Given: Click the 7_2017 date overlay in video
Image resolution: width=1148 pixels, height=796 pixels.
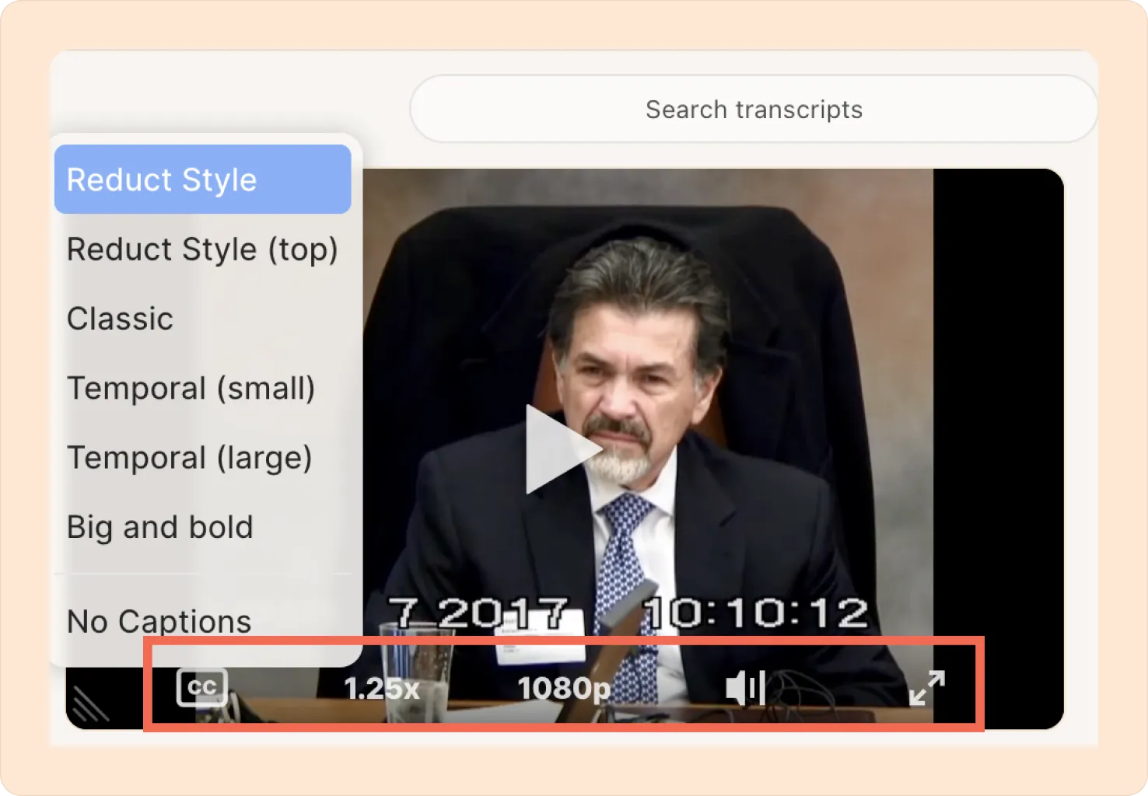Looking at the screenshot, I should pos(478,613).
